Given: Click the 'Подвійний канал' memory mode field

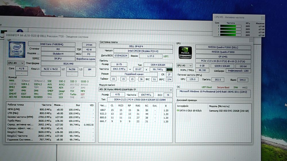Looking at the screenshot, I should click(134, 74).
